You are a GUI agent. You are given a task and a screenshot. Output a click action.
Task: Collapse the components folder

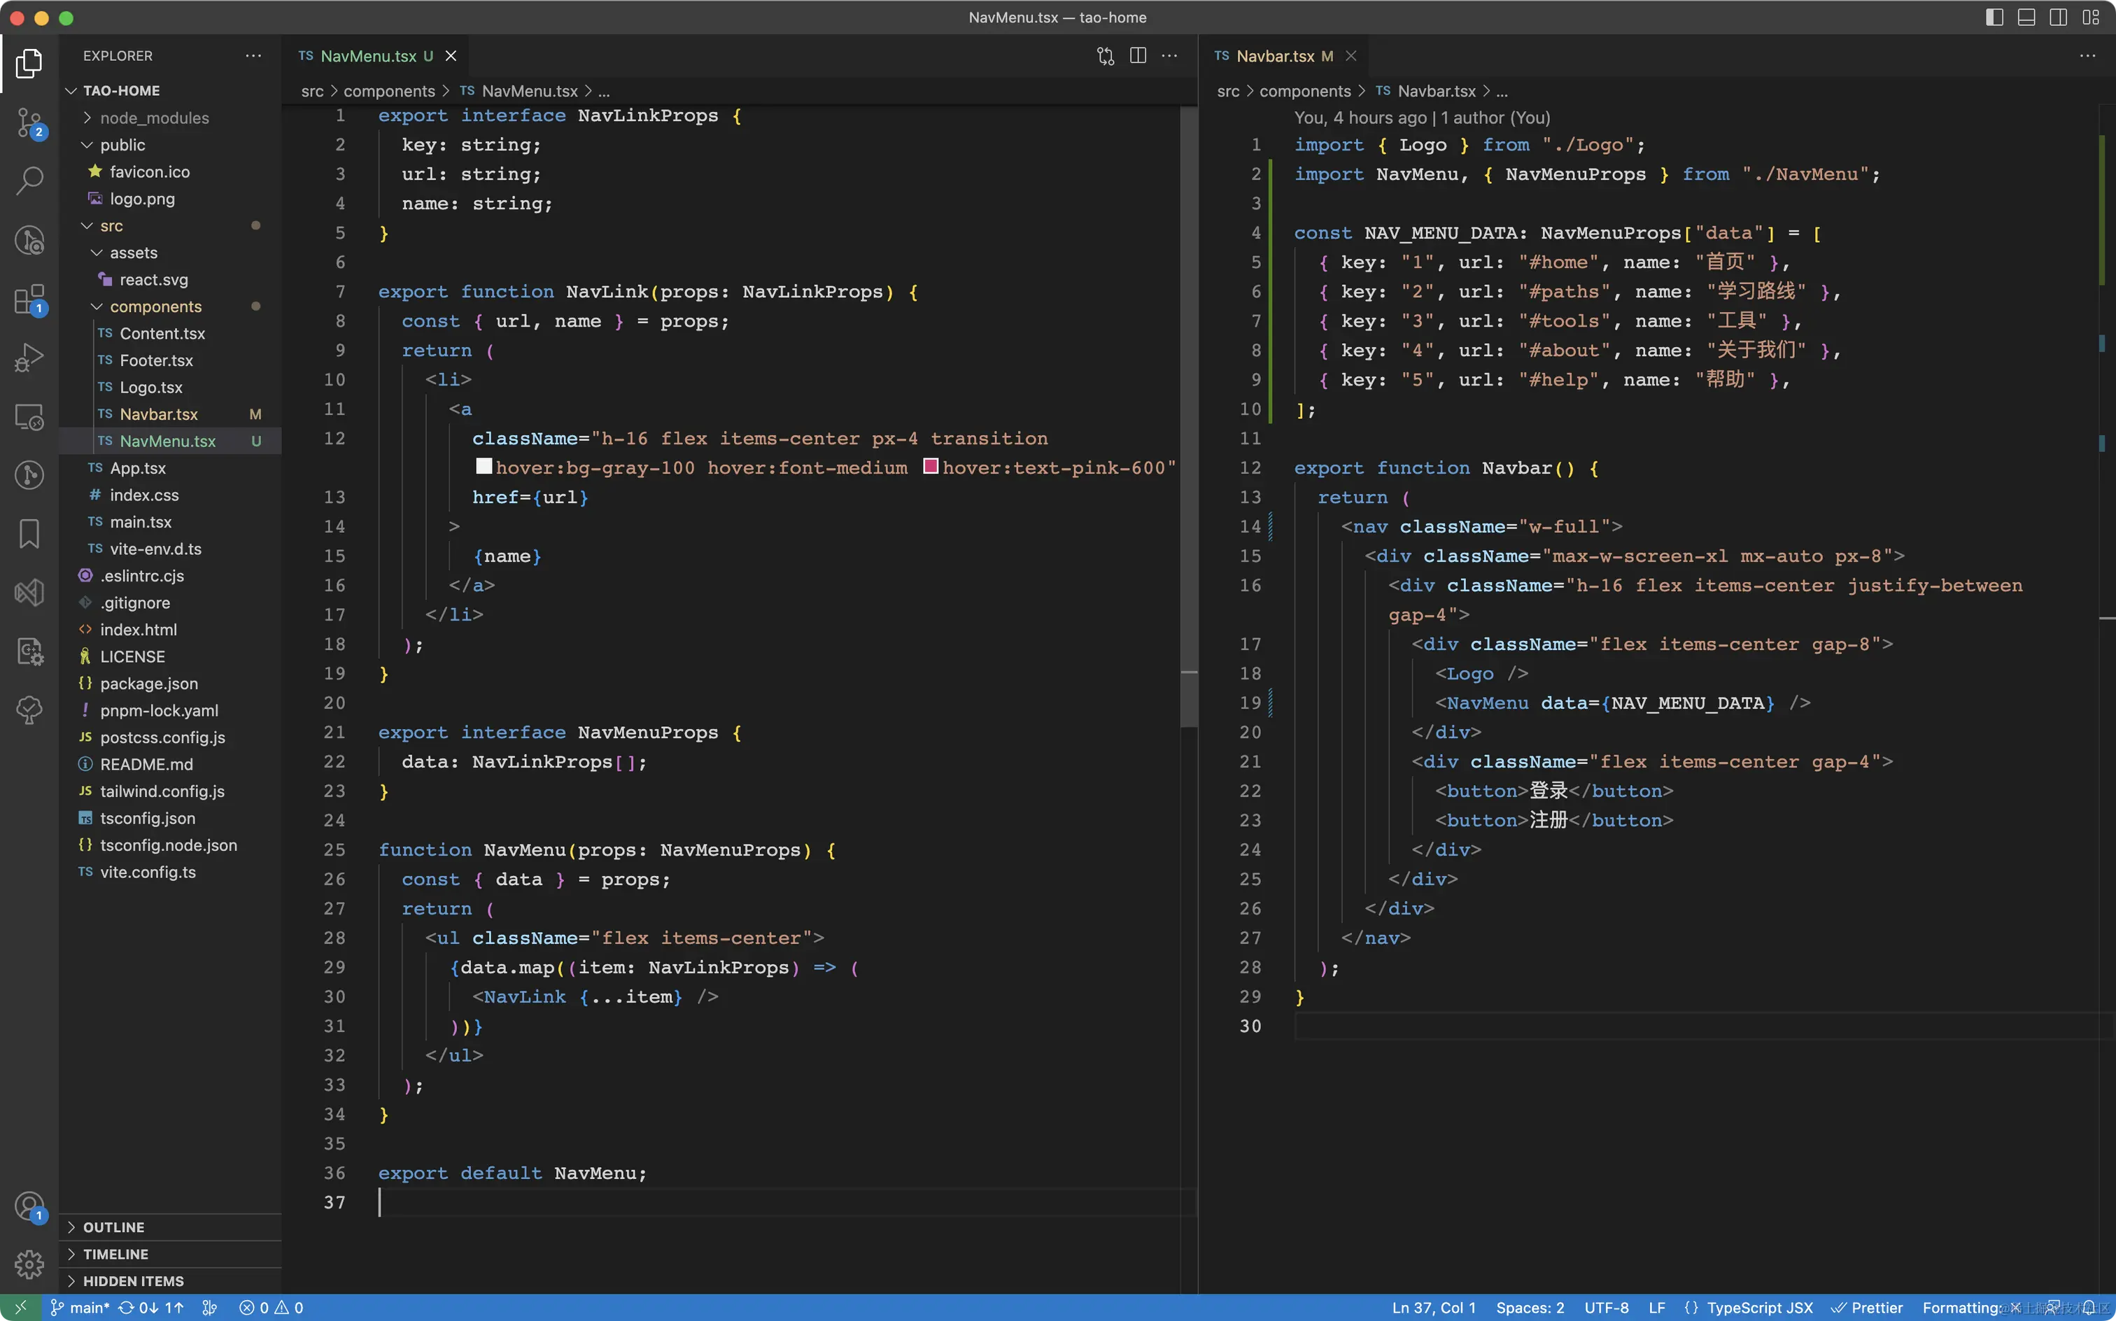point(155,306)
